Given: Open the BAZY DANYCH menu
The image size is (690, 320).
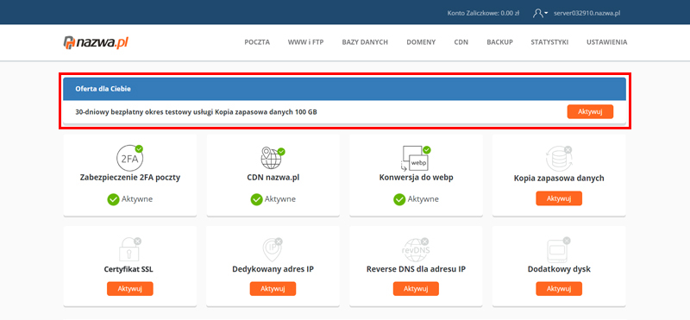Looking at the screenshot, I should click(365, 42).
